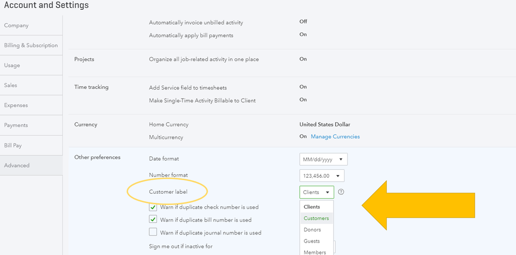516x255 pixels.
Task: Open the Date format dropdown
Action: click(323, 160)
